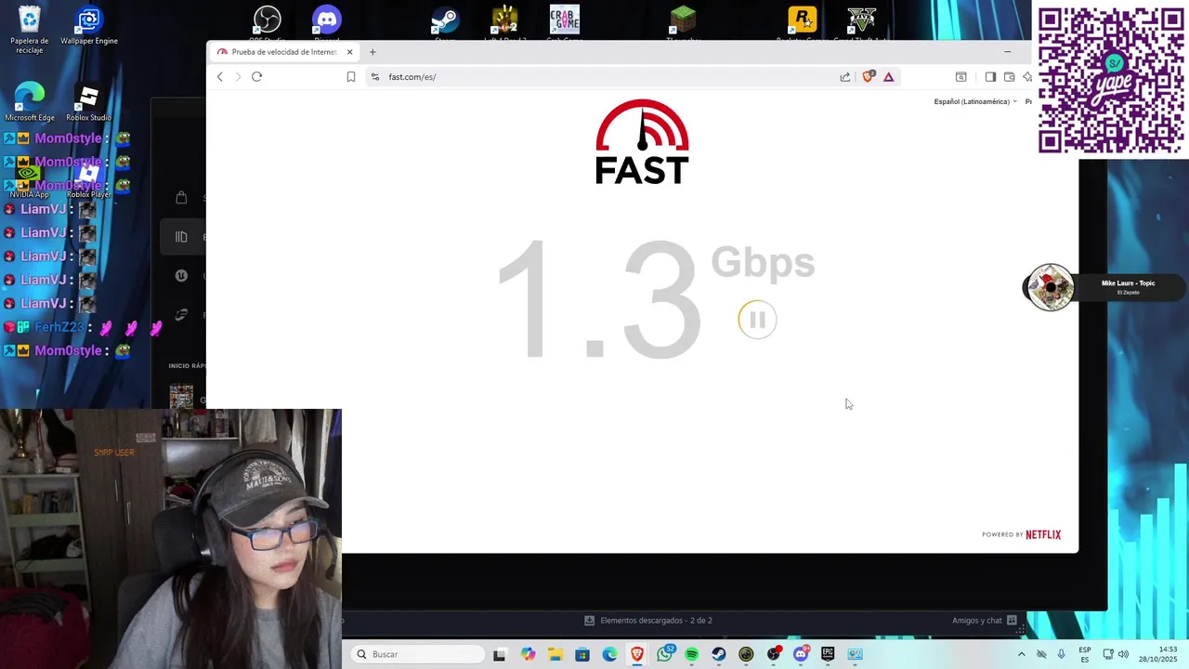
Task: Open the store bag icon in Steam sidebar
Action: pos(181,198)
